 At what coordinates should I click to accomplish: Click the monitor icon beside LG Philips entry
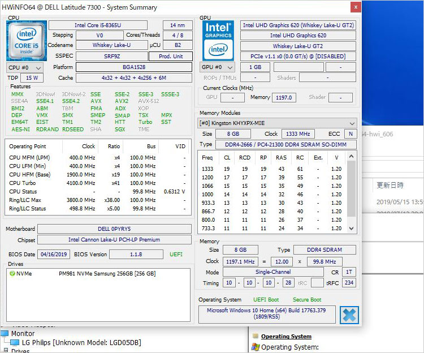(15, 343)
